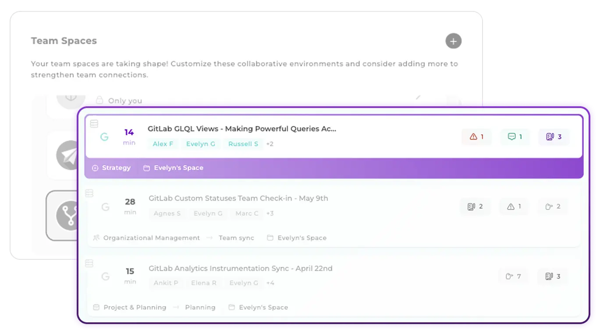The image size is (600, 335).
Task: Expand +3 attendees on Custom Statuses check-in
Action: (x=270, y=213)
